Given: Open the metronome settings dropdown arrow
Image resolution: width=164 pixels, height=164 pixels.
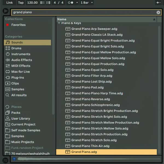Looking at the screenshot, I should (77, 2).
